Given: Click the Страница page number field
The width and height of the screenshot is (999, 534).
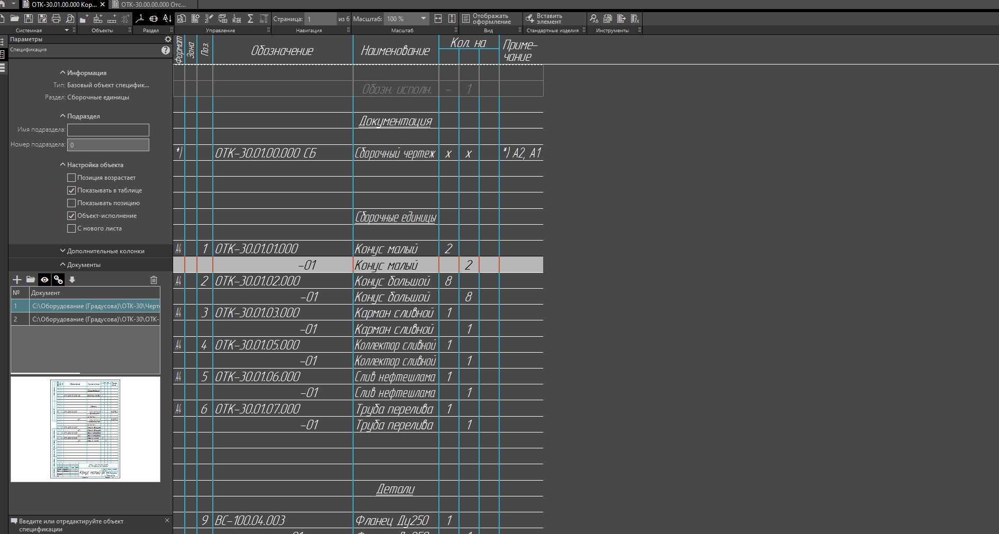Looking at the screenshot, I should point(320,19).
